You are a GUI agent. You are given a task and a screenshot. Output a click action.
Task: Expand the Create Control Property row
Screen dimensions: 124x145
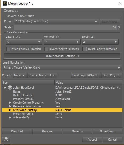click(x=10, y=103)
